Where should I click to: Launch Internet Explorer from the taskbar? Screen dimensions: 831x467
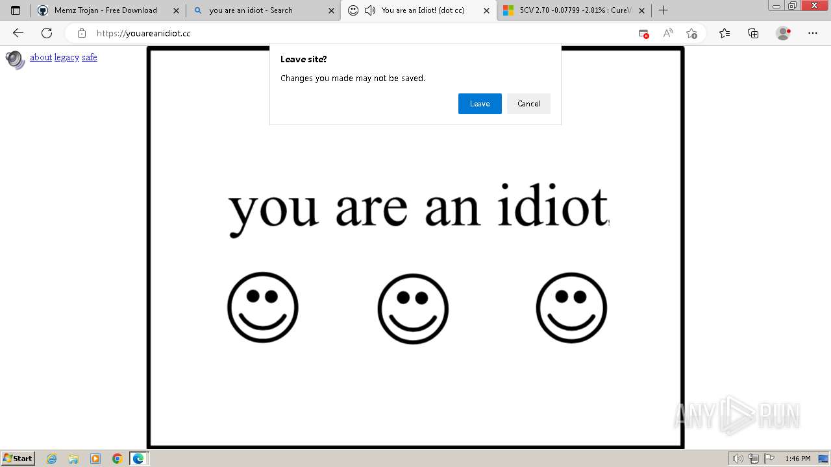coord(52,459)
